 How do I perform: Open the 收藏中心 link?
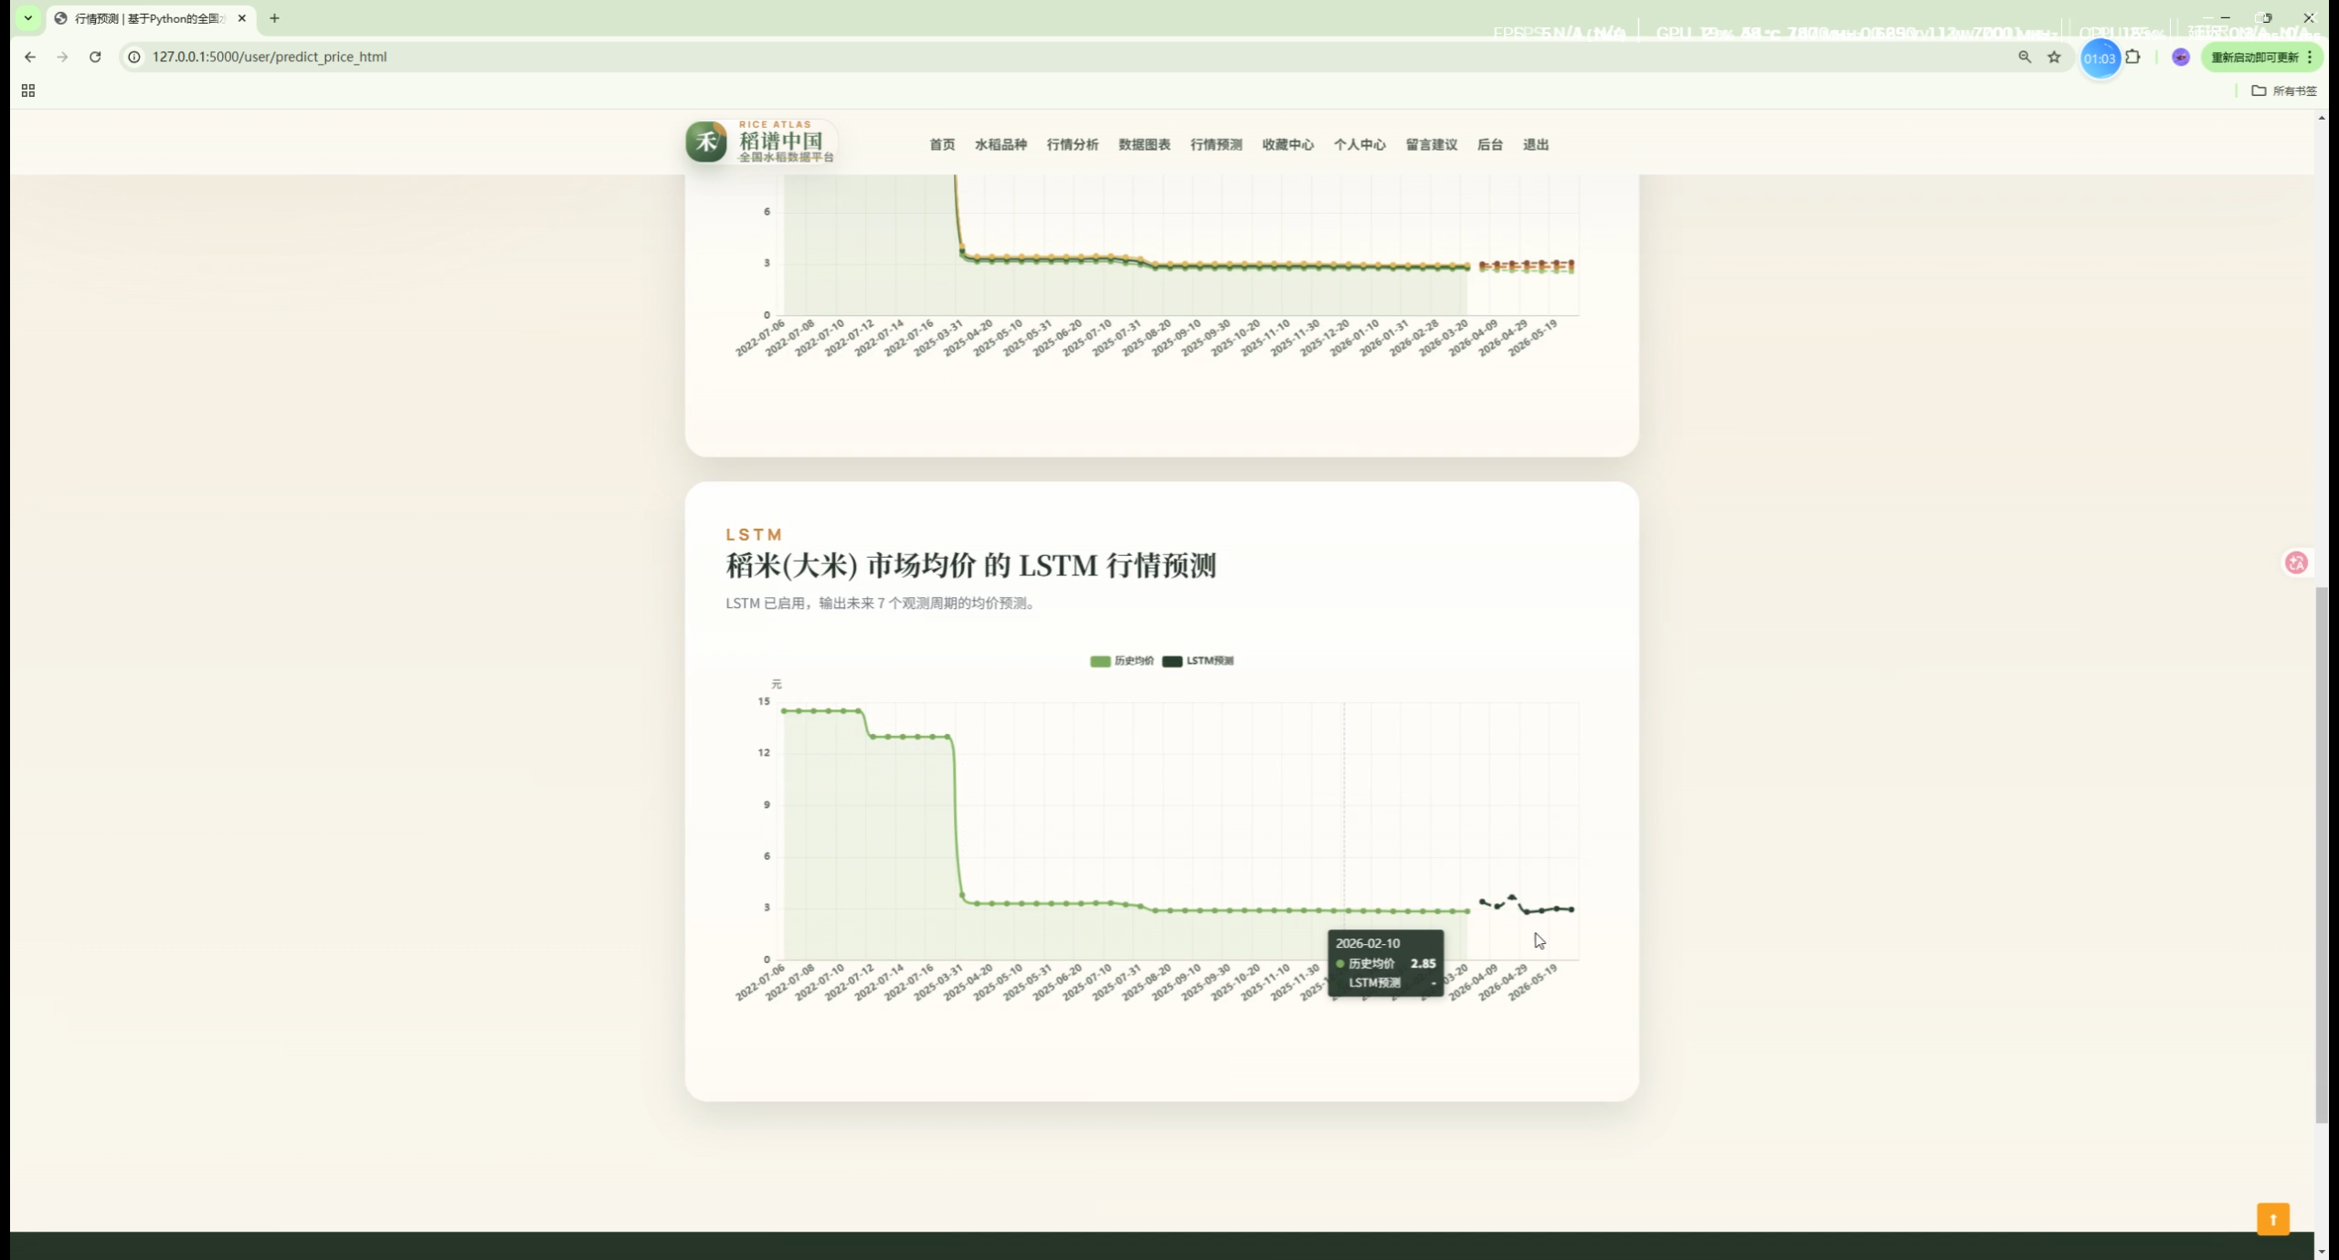click(x=1287, y=144)
